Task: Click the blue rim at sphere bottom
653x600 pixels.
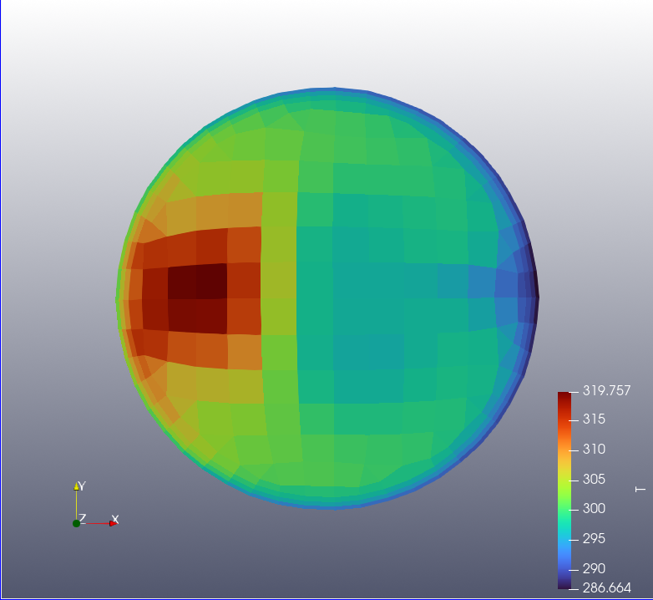Action: click(x=334, y=503)
